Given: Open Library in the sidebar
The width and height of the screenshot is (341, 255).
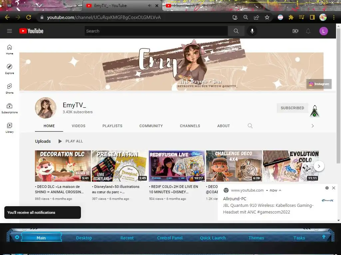Looking at the screenshot, I should (9, 128).
